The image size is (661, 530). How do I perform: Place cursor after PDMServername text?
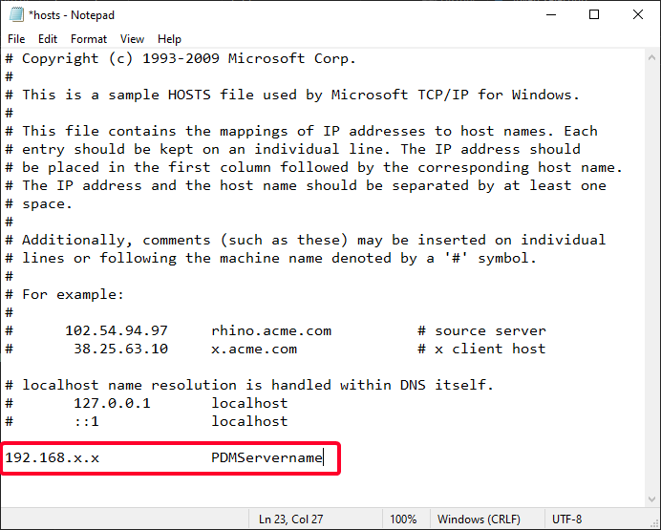point(323,457)
